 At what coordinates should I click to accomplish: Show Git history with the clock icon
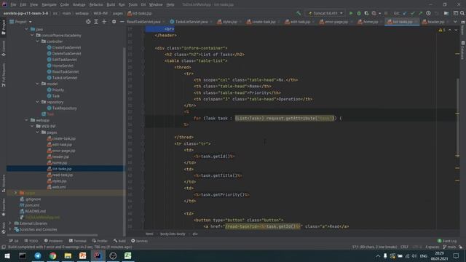(428, 13)
